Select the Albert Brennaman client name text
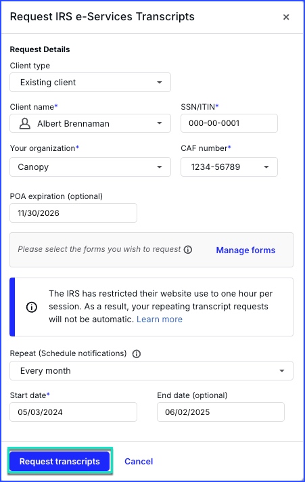 (74, 124)
